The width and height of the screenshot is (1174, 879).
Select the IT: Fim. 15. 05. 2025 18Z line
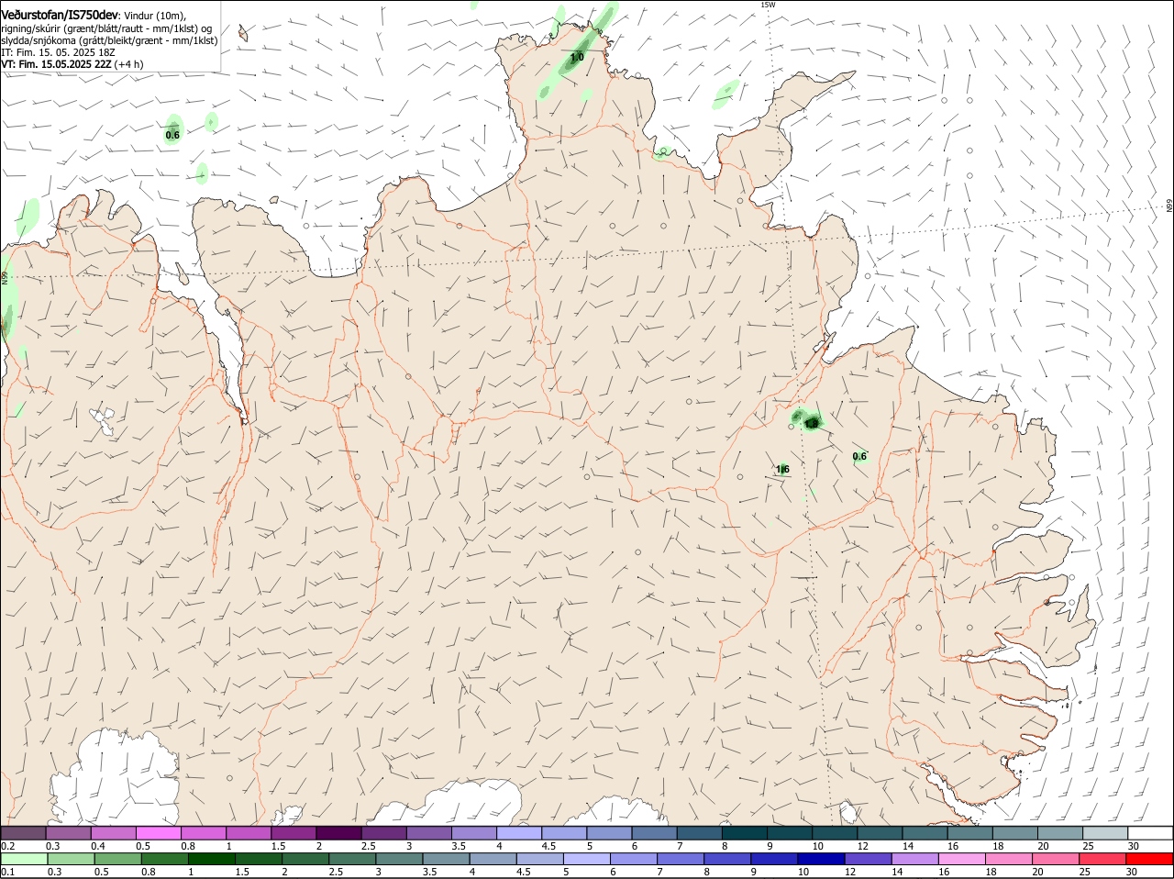58,52
